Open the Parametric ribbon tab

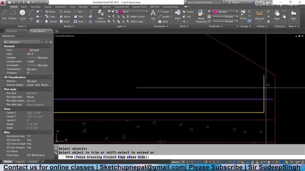(61, 7)
